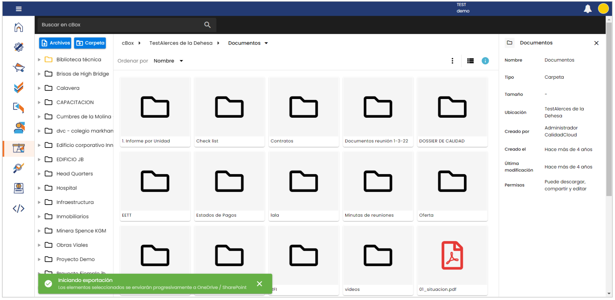Open Documentos reunión 1-3-22 folder
The height and width of the screenshot is (300, 615).
378,112
